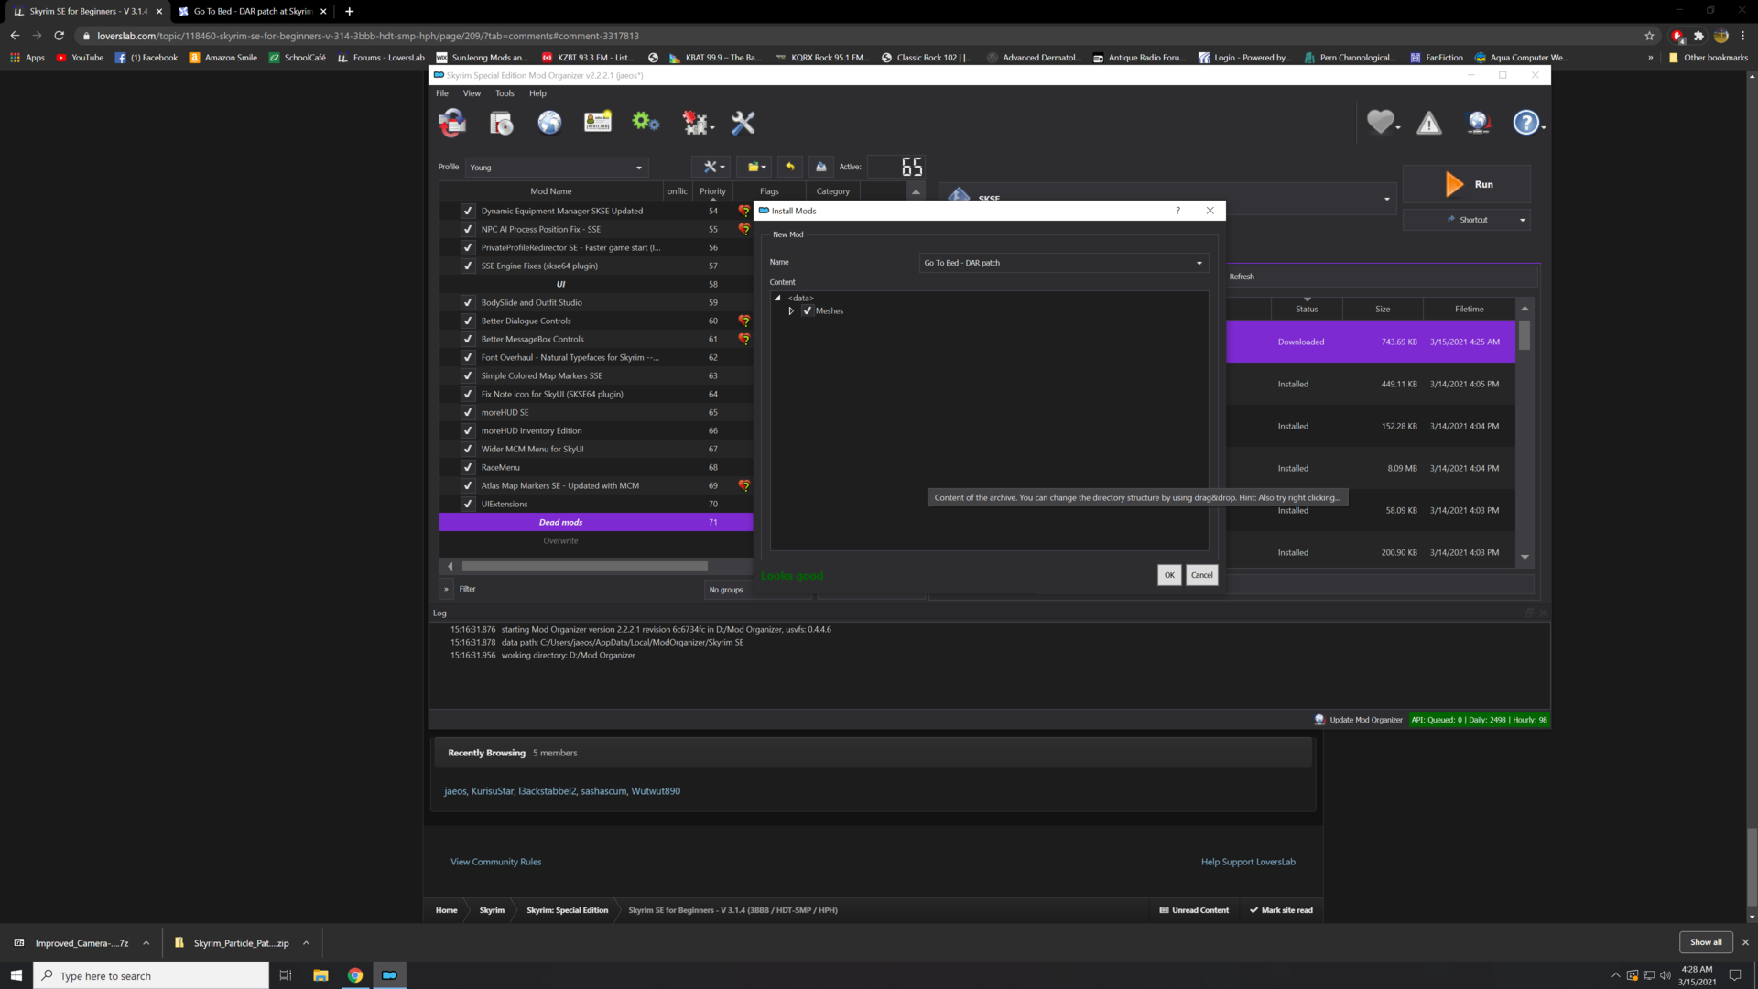The image size is (1758, 989).
Task: Open the Shortcut dropdown under Run
Action: click(x=1466, y=220)
